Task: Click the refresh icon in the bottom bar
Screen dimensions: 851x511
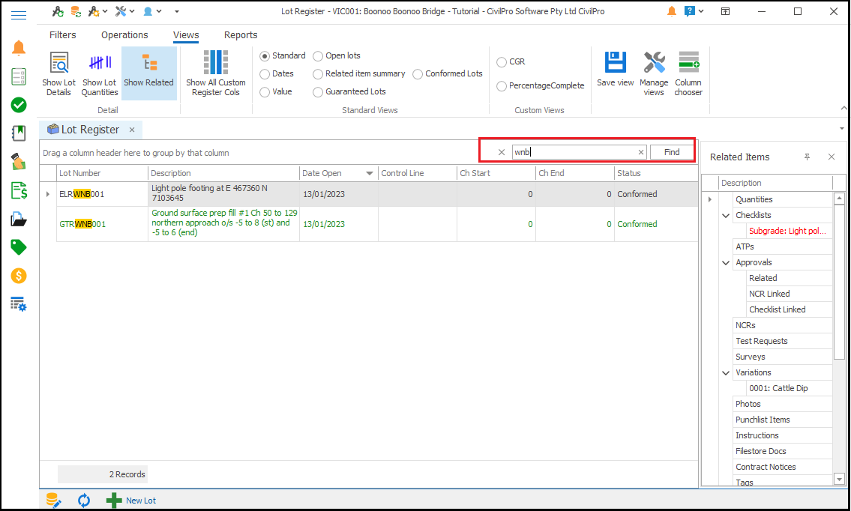Action: [83, 501]
